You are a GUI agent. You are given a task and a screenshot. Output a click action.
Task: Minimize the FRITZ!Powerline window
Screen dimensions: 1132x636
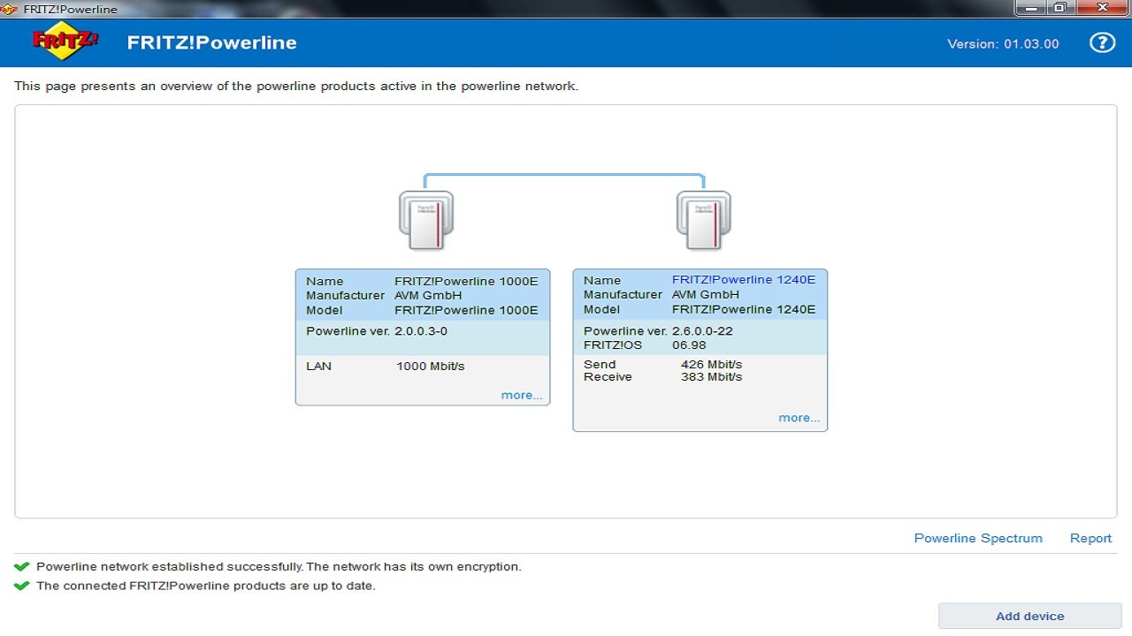click(1031, 8)
